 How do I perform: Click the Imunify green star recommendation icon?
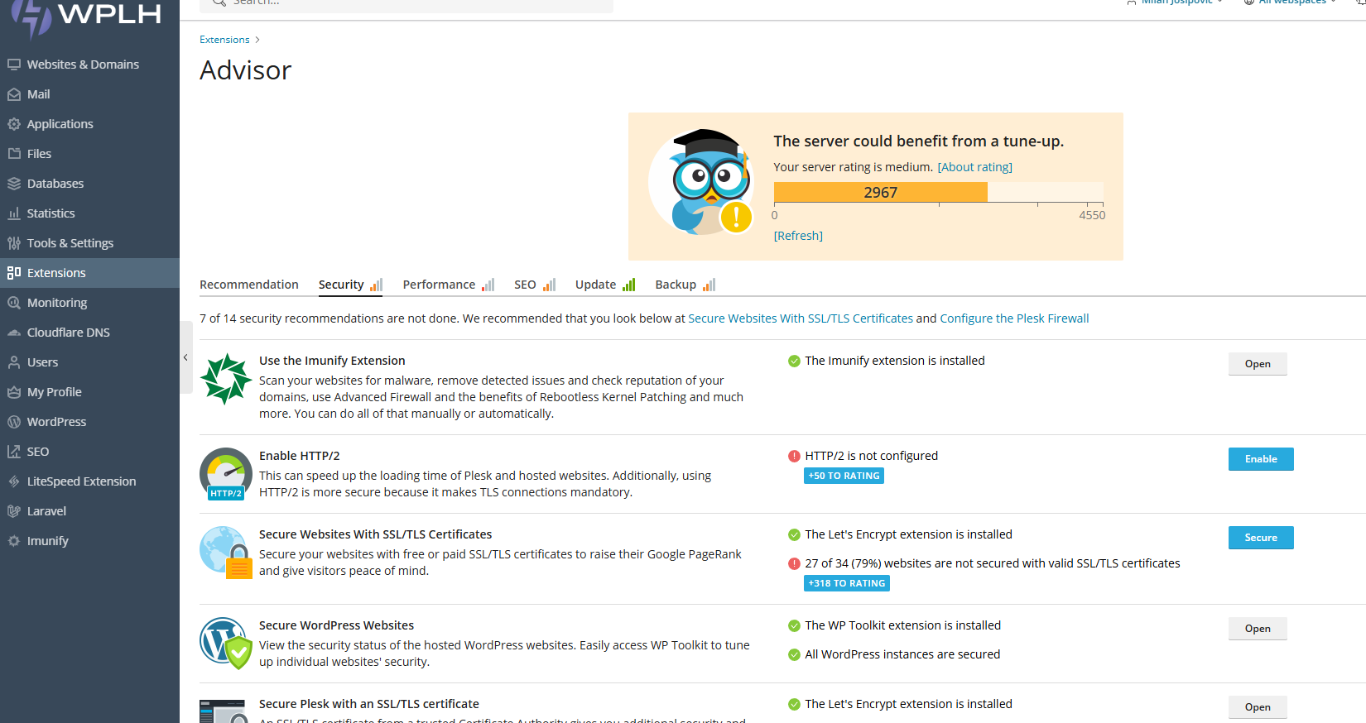[x=226, y=379]
